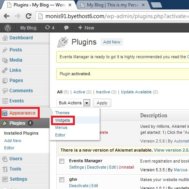This screenshot has width=189, height=189.
Task: Open the comments bubble in admin bar
Action: [66, 28]
